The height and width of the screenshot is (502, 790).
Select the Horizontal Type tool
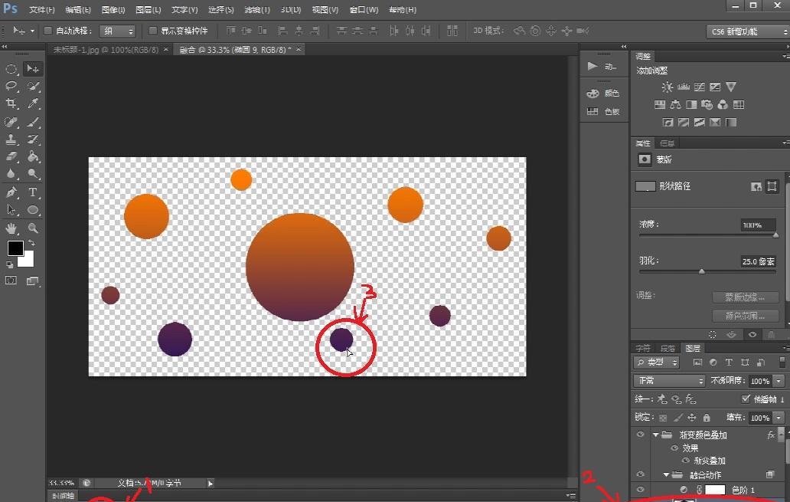coord(34,192)
